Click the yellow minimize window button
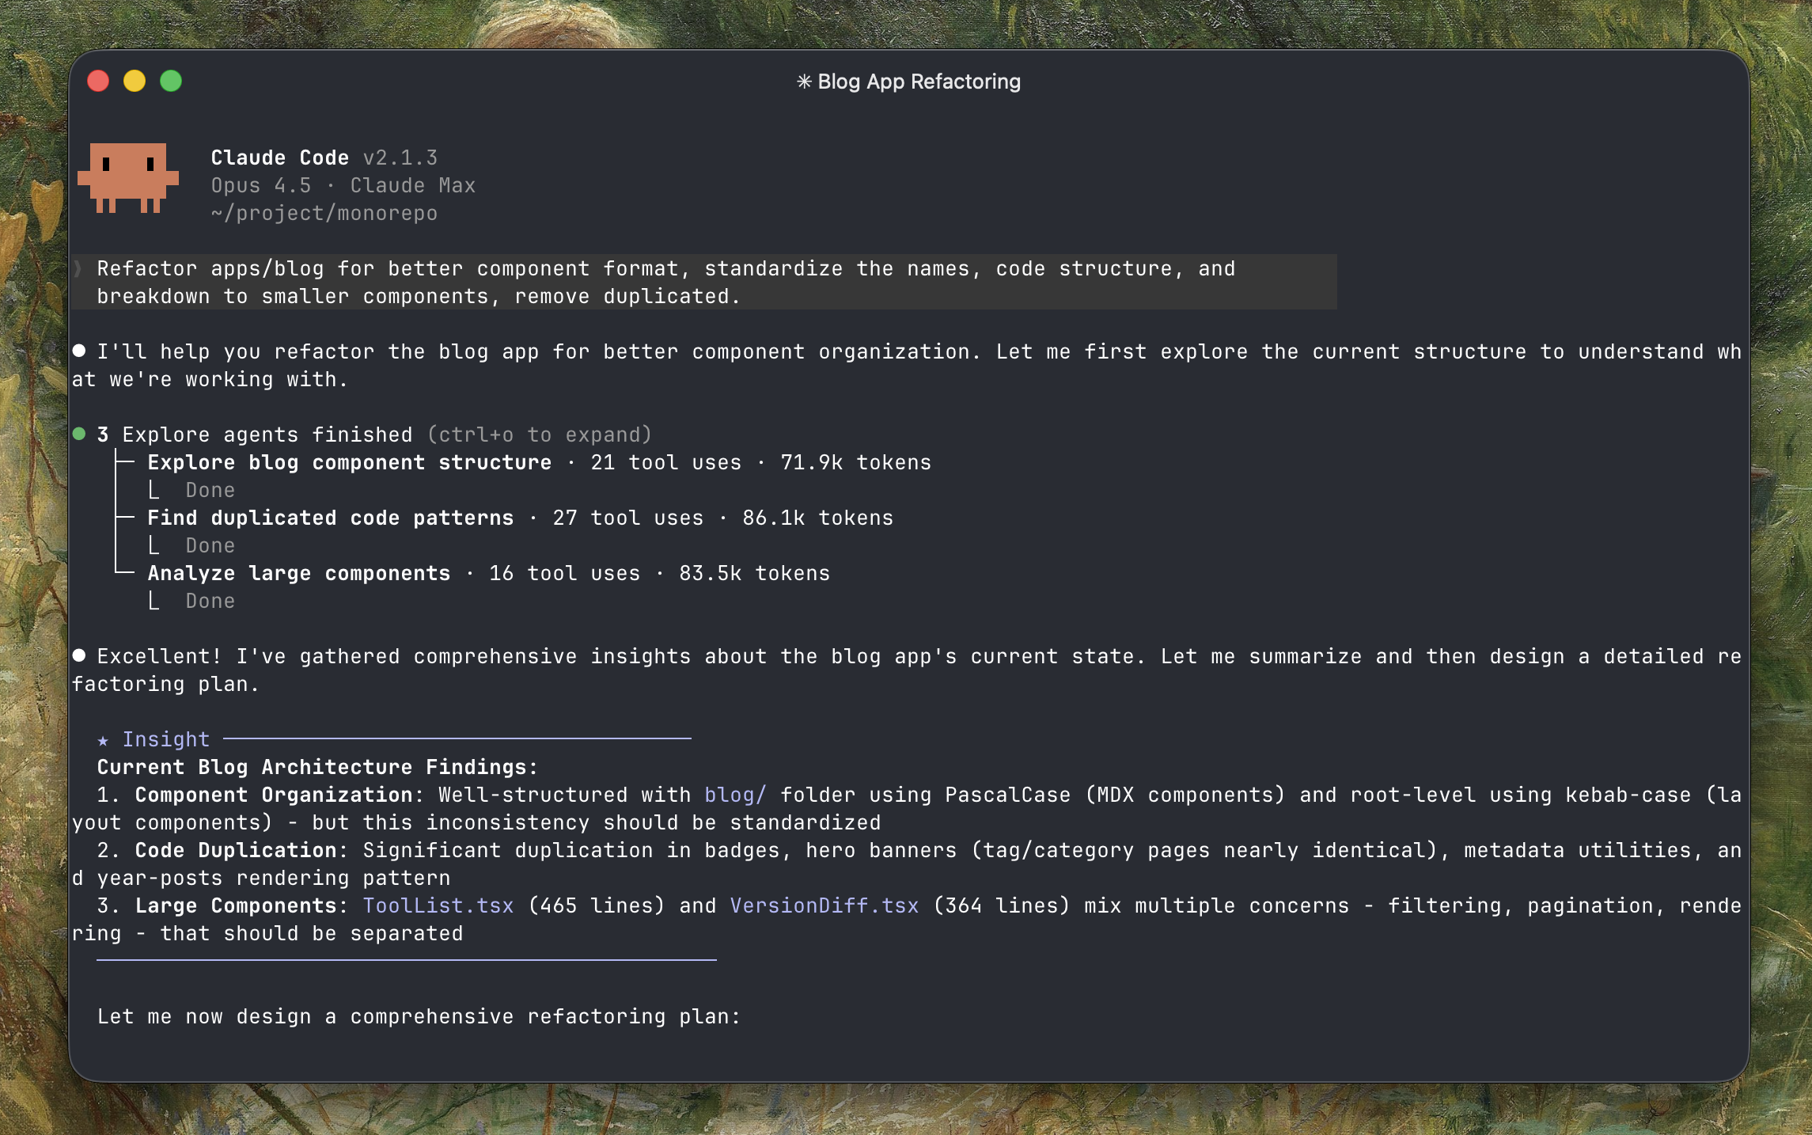1812x1135 pixels. [135, 81]
